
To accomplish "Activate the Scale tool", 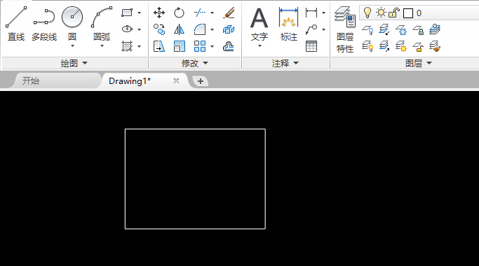I will [179, 46].
